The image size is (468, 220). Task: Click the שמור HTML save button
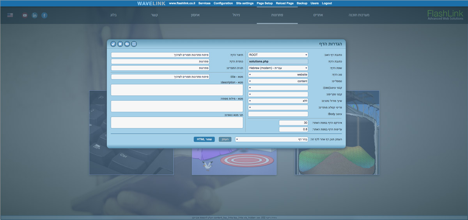204,139
